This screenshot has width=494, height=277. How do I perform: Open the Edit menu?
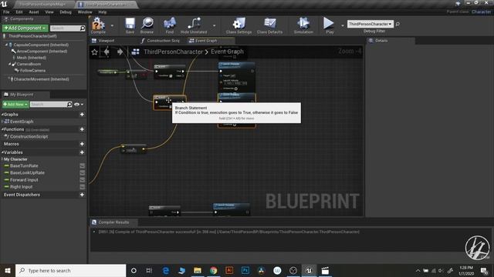[x=19, y=12]
